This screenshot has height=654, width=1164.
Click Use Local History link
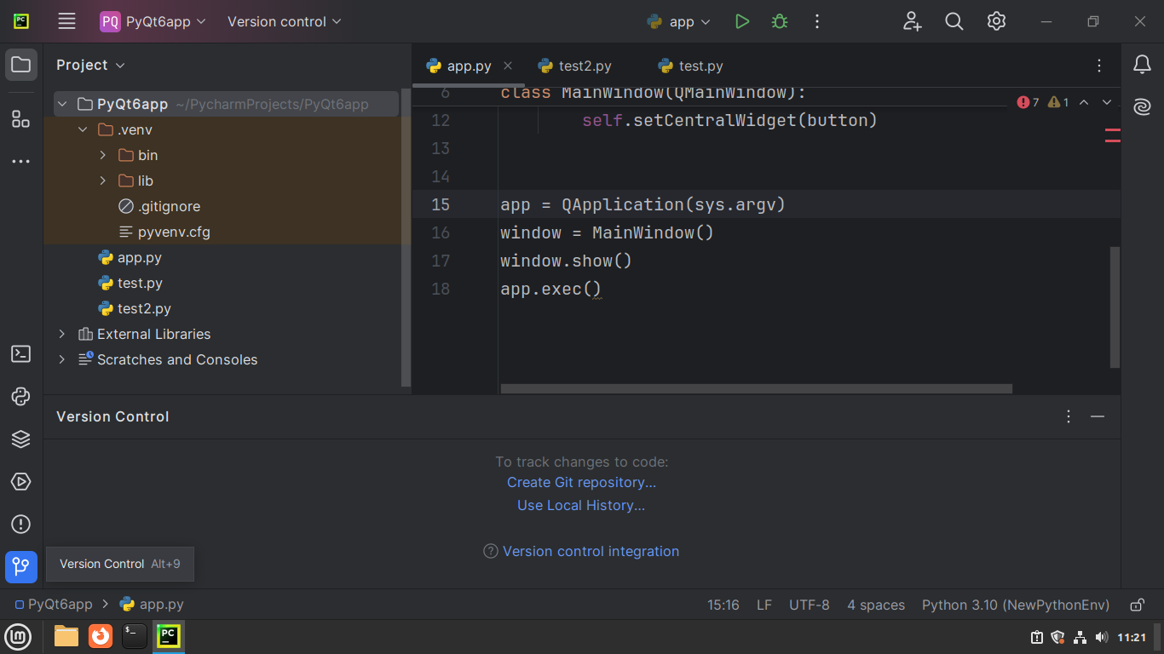(581, 505)
